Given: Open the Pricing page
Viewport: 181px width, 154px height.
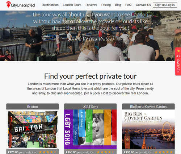Looking at the screenshot, I should click(x=106, y=5).
